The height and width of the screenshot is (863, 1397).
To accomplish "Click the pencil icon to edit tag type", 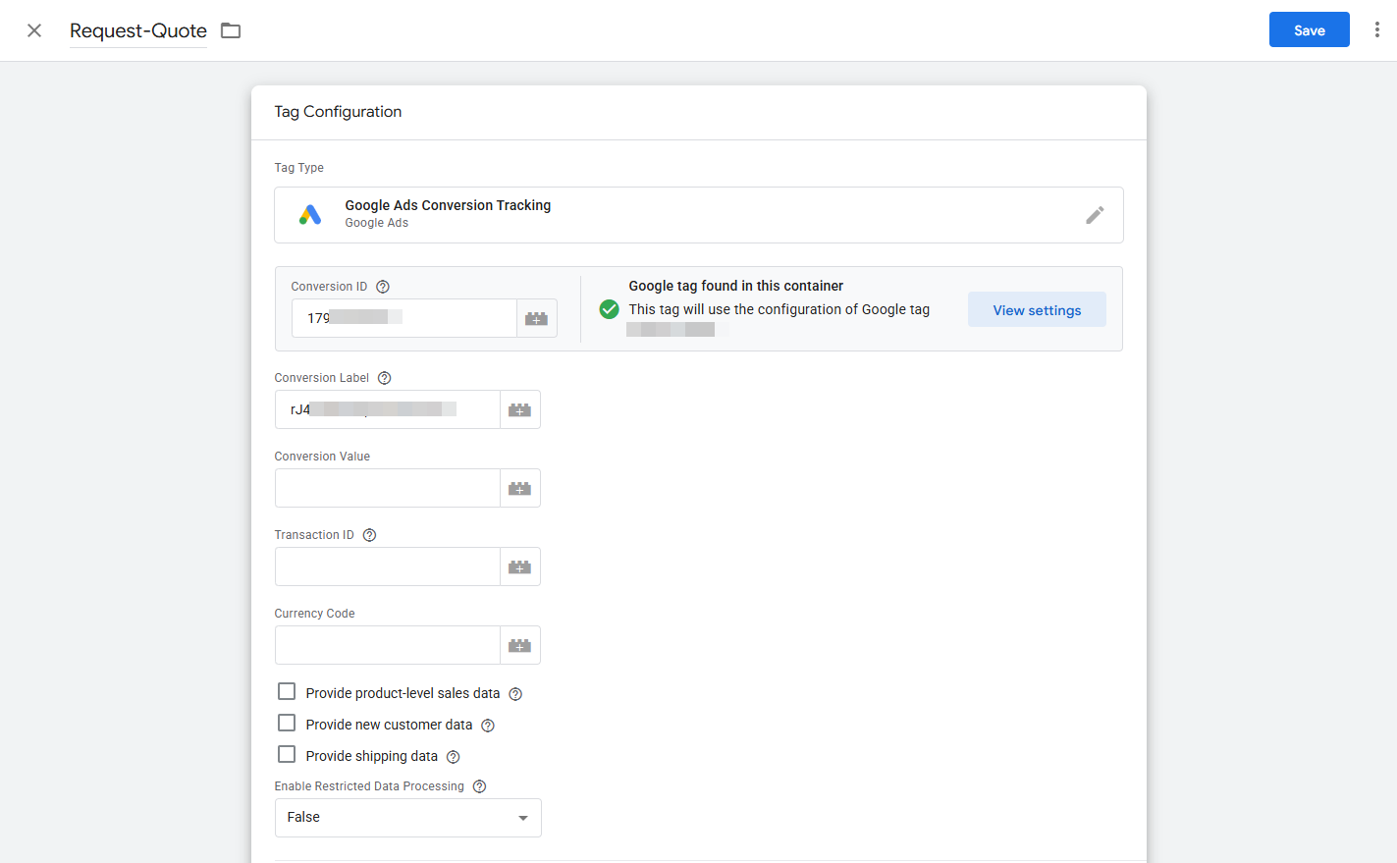I will [x=1095, y=215].
